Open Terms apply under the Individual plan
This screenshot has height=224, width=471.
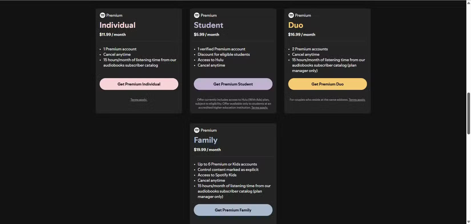point(139,100)
